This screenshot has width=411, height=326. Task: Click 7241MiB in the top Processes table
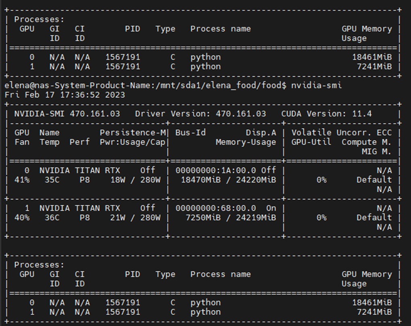point(374,66)
